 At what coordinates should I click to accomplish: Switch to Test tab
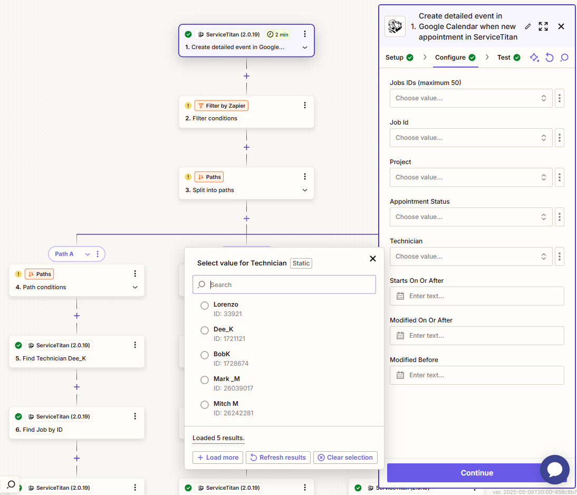508,58
